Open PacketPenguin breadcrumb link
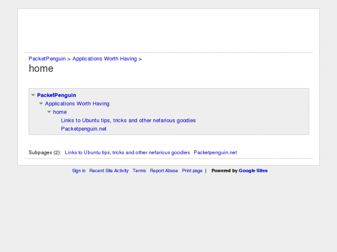 pyautogui.click(x=47, y=59)
